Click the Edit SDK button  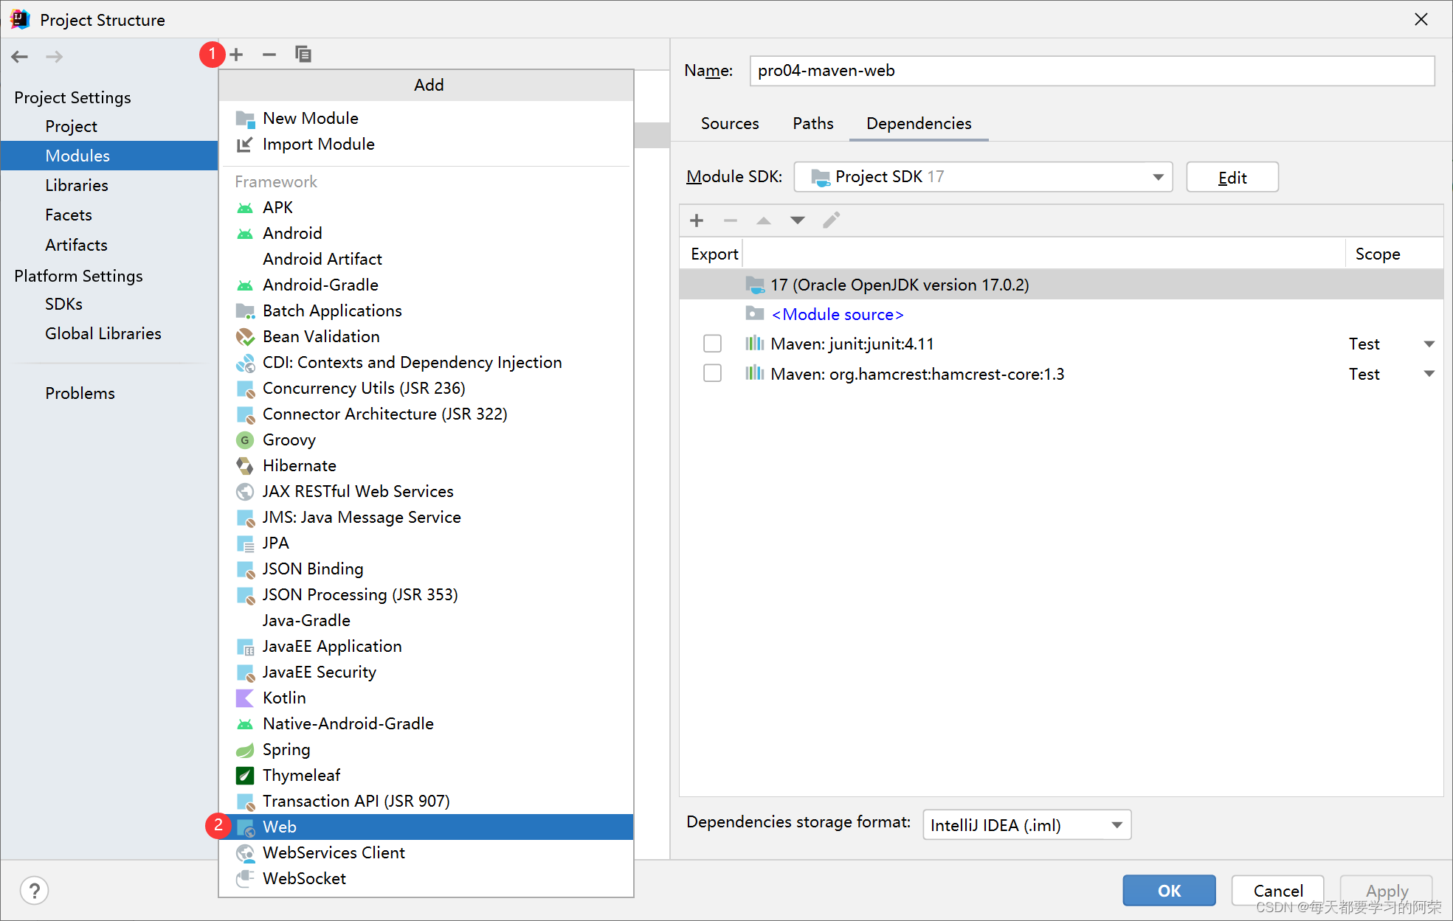click(1232, 177)
